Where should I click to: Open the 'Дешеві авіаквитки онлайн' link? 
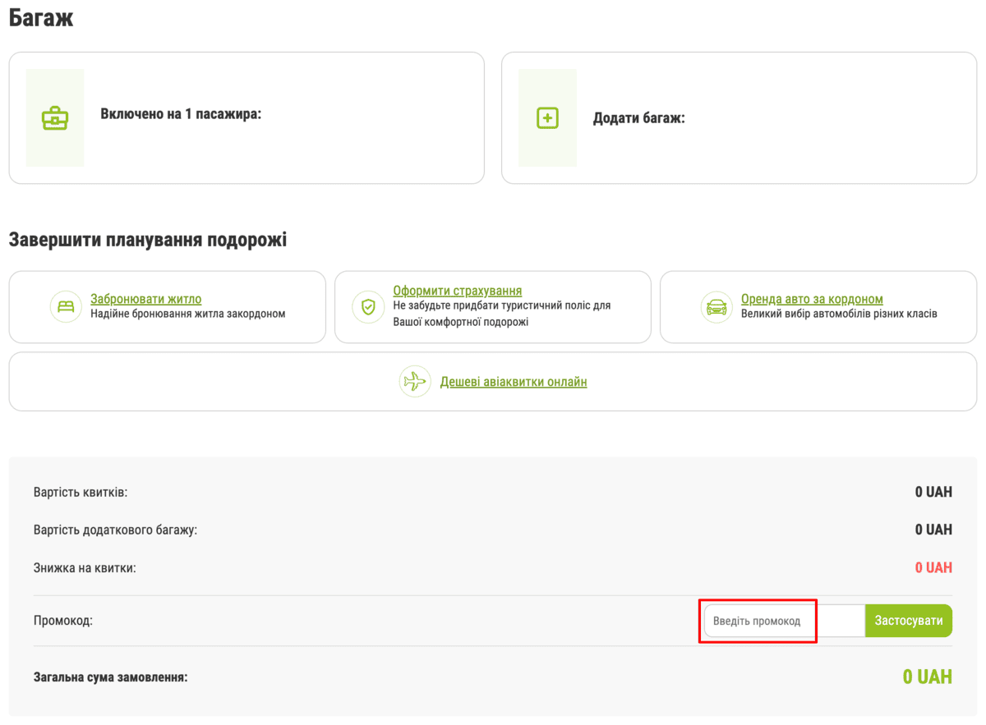pyautogui.click(x=514, y=382)
